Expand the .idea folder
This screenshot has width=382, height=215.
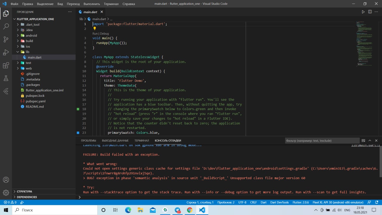(x=18, y=30)
